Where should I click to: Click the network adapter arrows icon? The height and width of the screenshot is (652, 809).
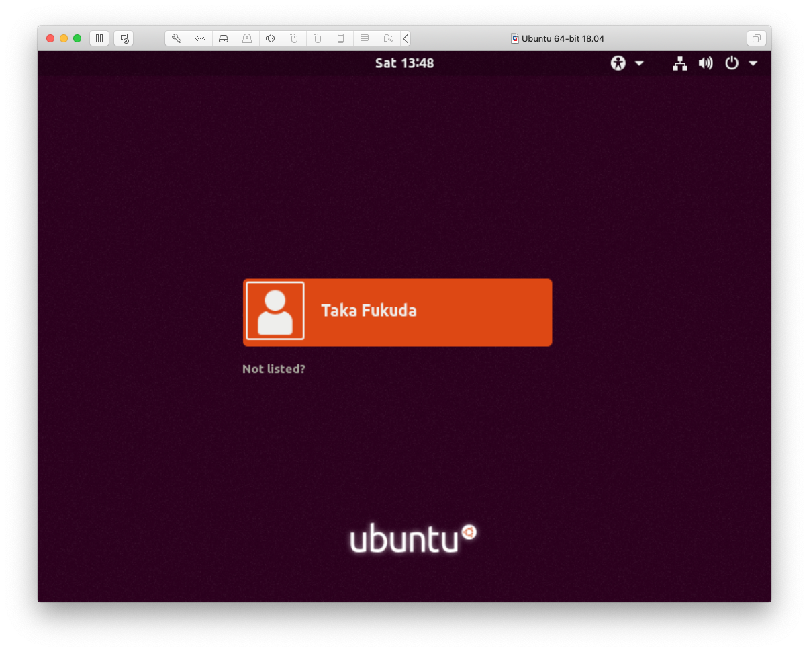[x=200, y=38]
